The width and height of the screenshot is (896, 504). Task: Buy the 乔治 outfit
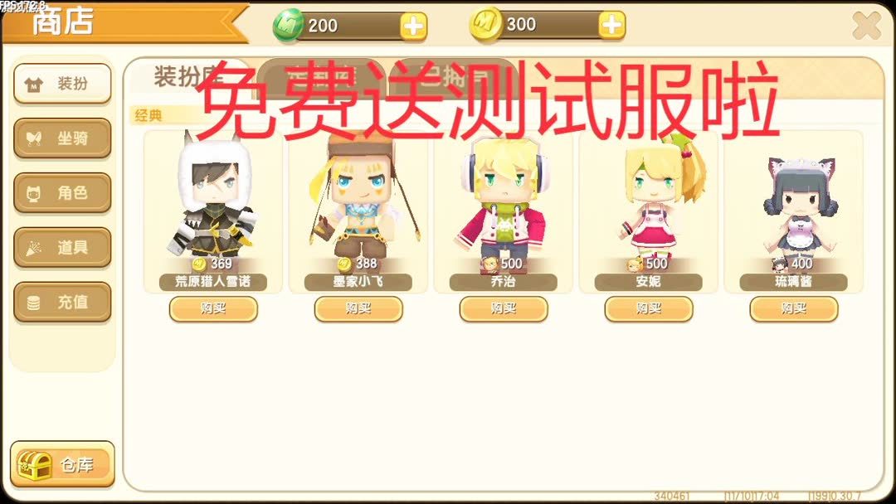coord(504,309)
